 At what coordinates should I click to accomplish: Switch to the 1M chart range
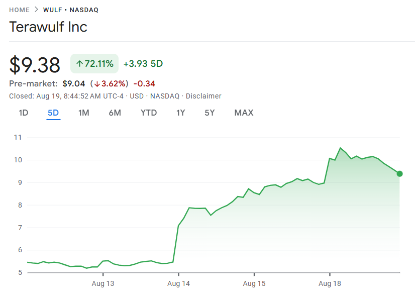83,113
